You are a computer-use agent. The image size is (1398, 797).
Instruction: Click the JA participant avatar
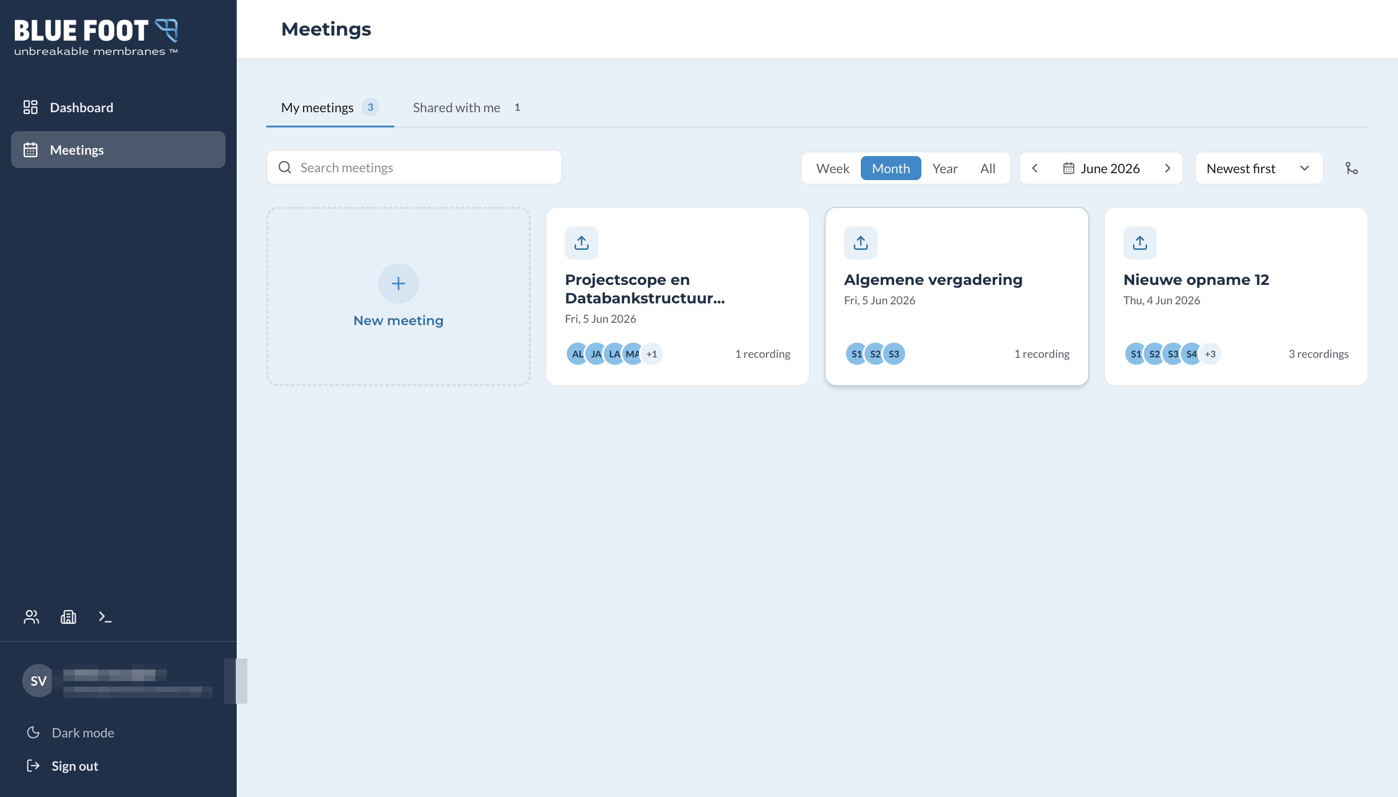coord(596,354)
